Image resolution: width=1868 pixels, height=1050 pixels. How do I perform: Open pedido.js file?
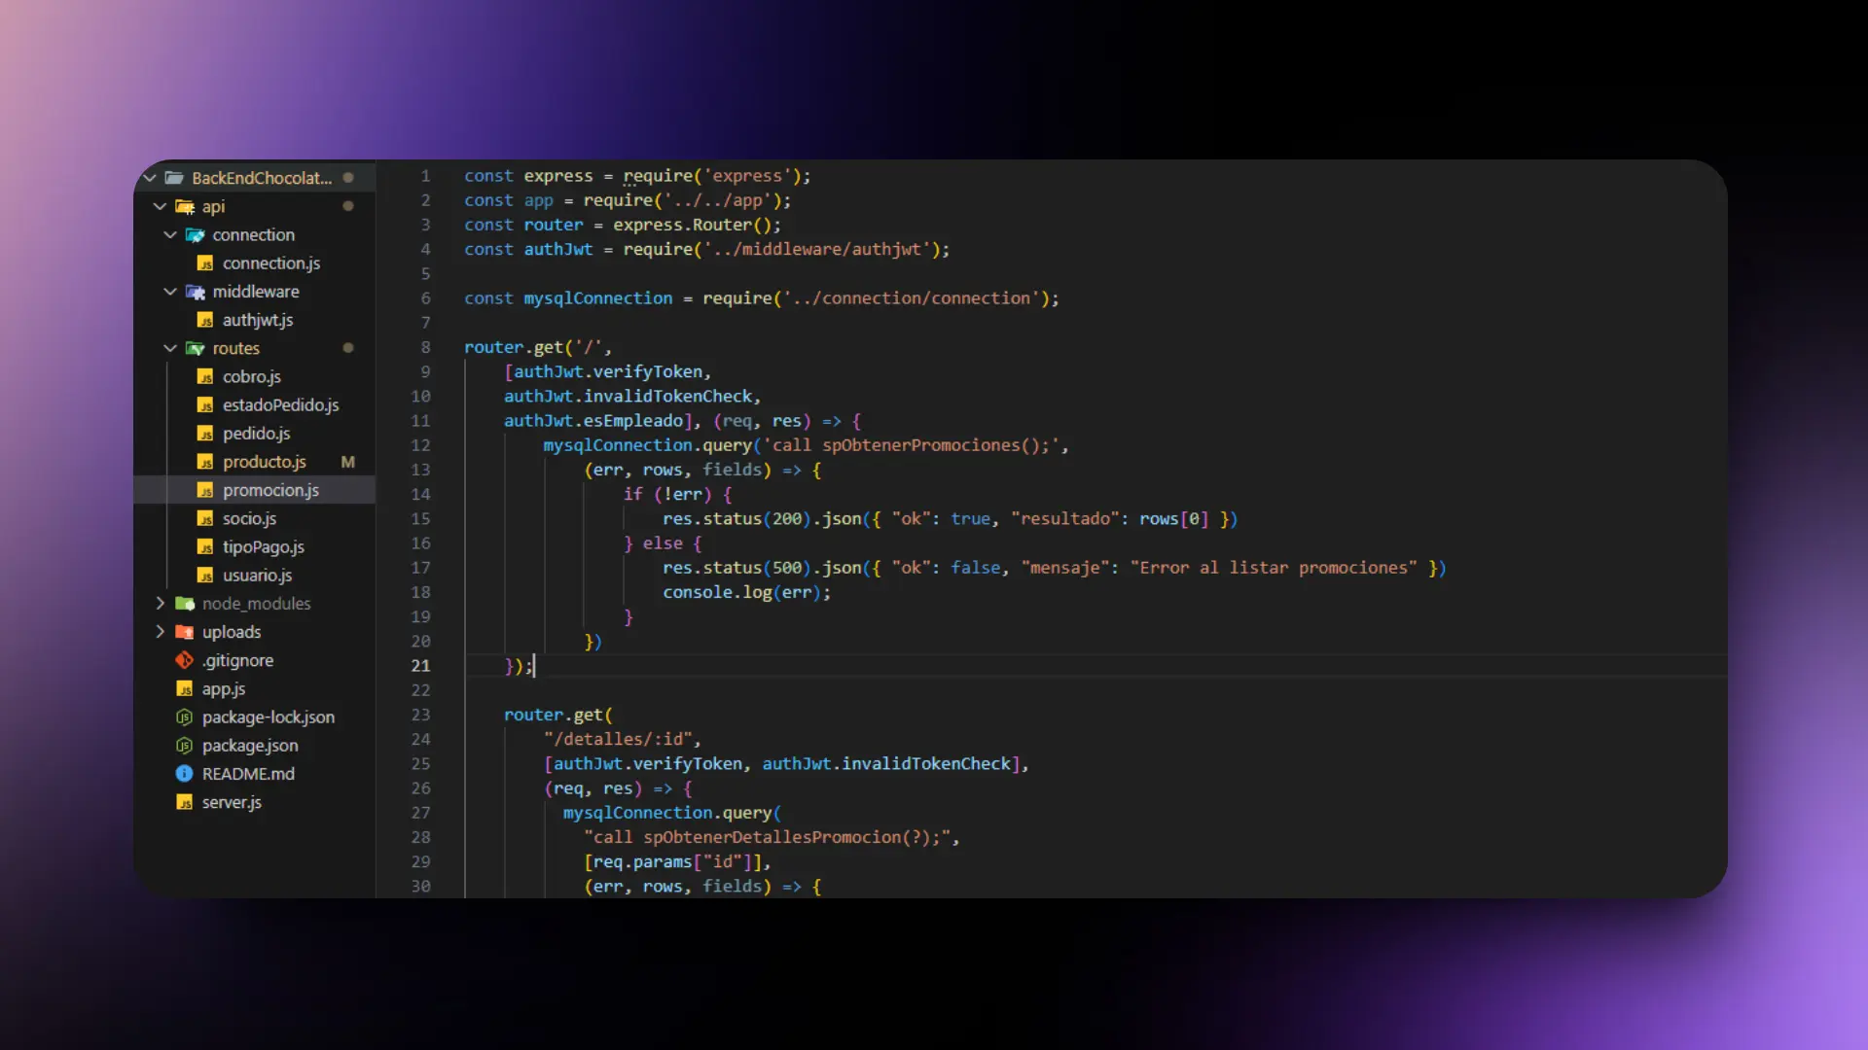pyautogui.click(x=257, y=434)
